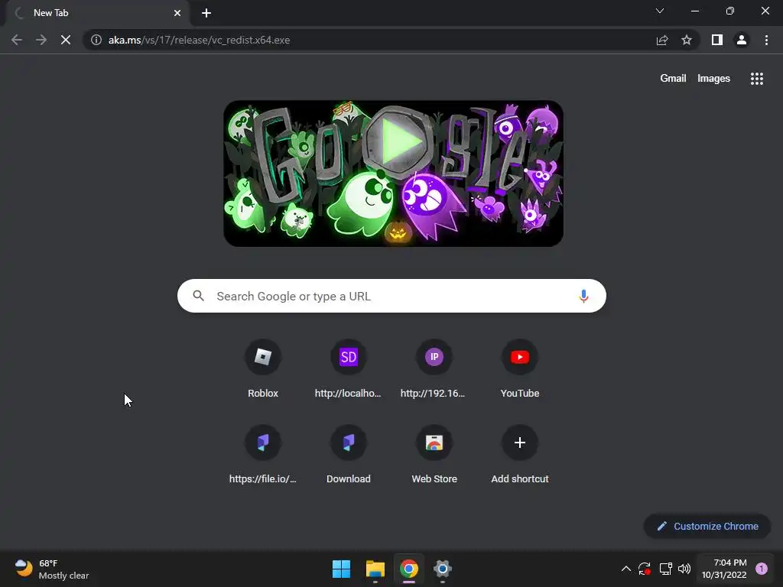This screenshot has height=587, width=783.
Task: Expand the tab search chevron
Action: [x=660, y=11]
